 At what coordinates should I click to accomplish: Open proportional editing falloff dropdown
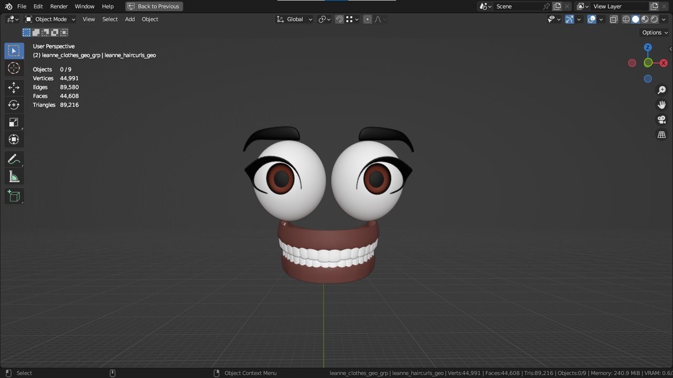pyautogui.click(x=380, y=19)
